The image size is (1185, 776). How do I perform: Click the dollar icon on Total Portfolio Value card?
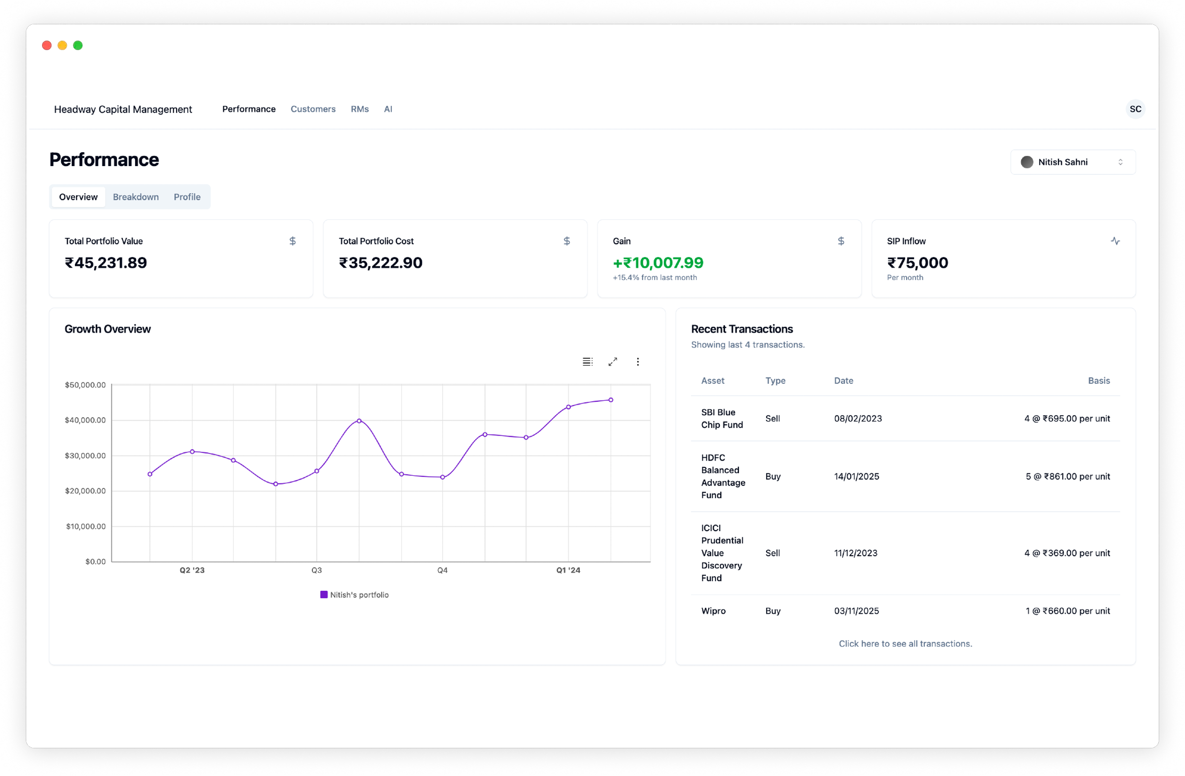[x=293, y=241]
